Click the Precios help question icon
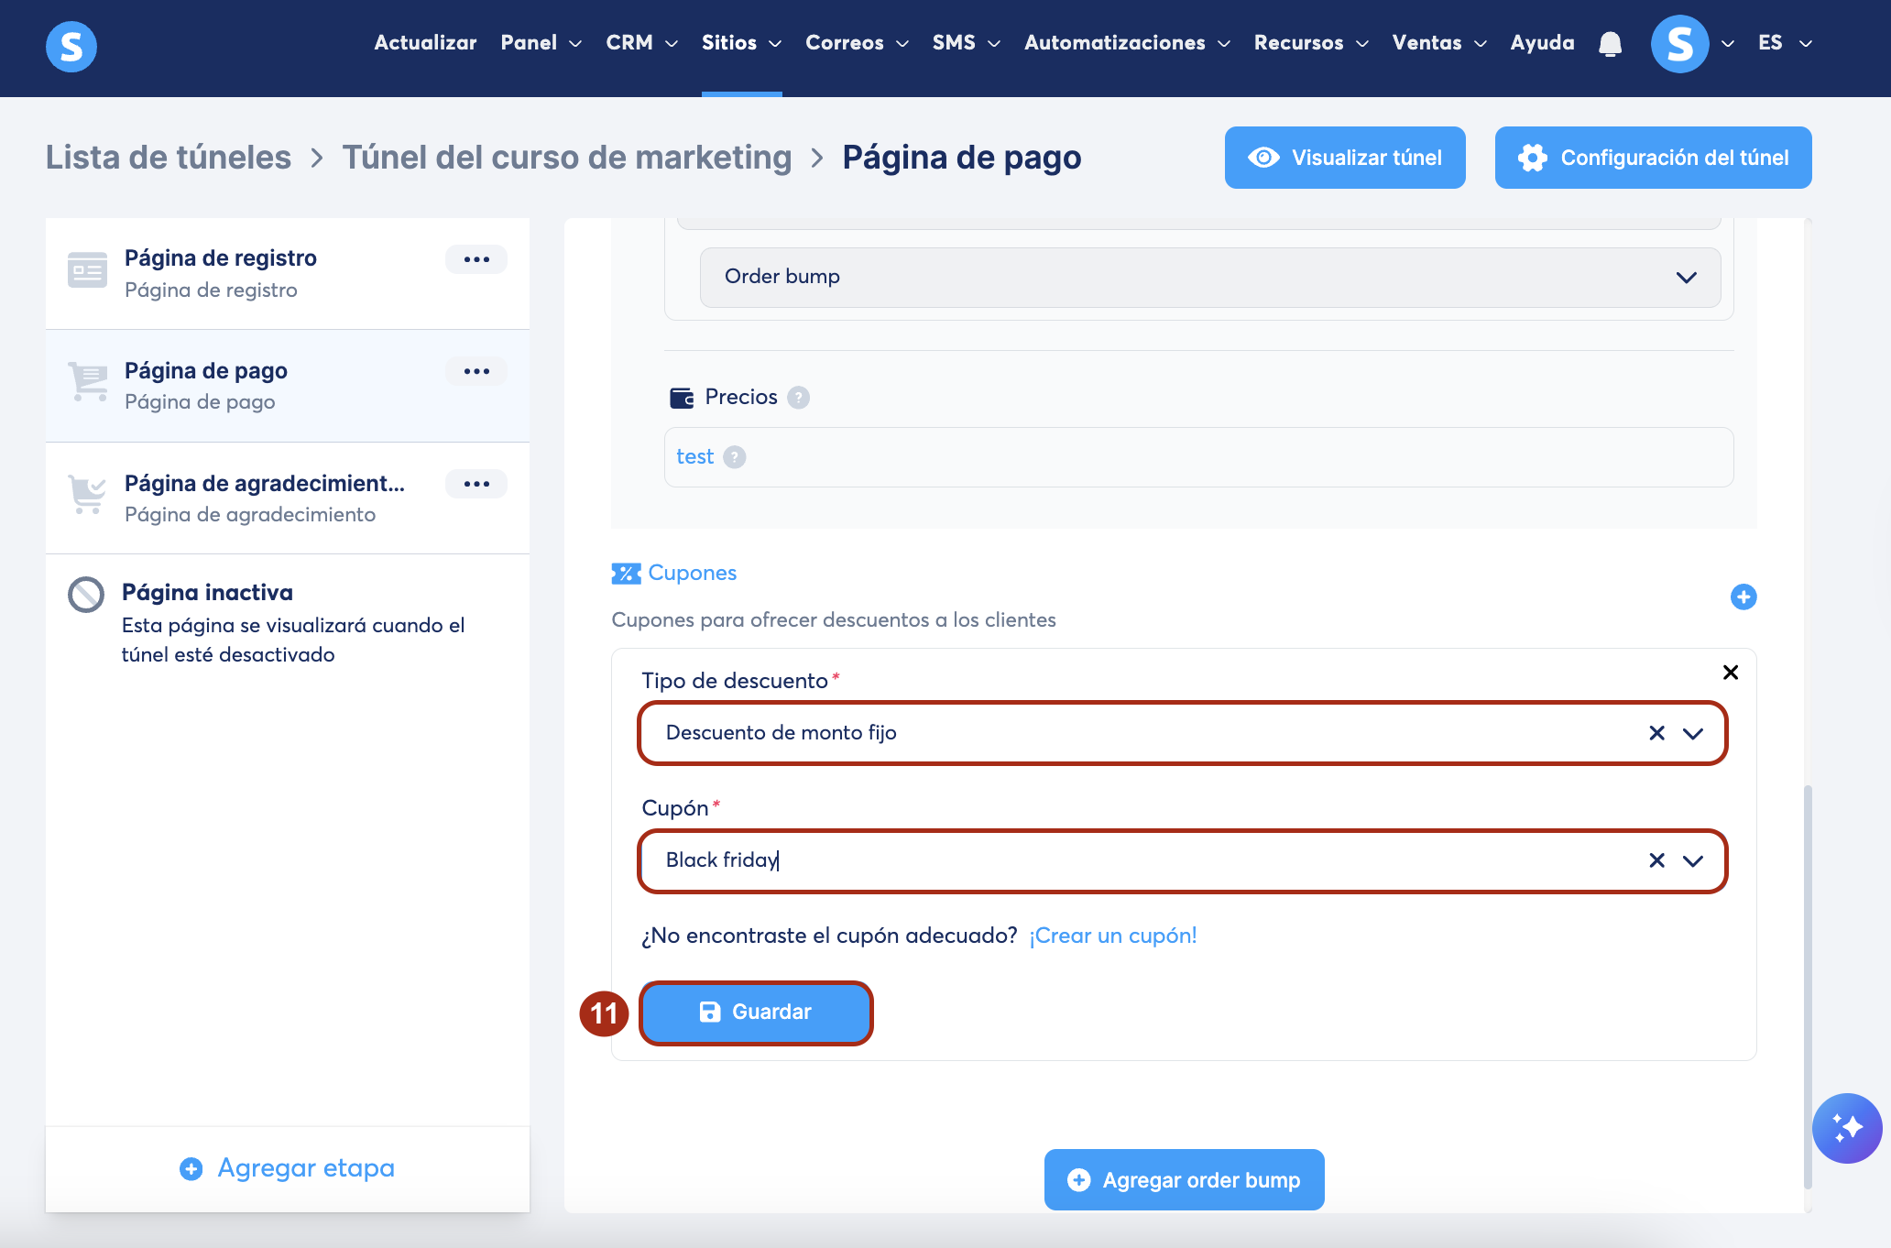Viewport: 1891px width, 1248px height. (798, 398)
